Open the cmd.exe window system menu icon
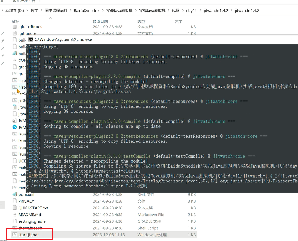298x241 pixels. point(31,40)
